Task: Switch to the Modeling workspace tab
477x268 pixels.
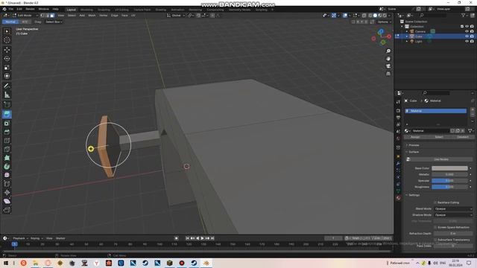Action: (x=86, y=10)
